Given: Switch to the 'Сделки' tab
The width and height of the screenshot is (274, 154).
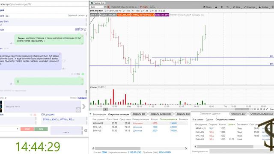Looking at the screenshot, I should click(209, 120).
